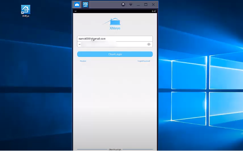
Task: Click the 6:47 clock in status bar
Action: pyautogui.click(x=154, y=11)
